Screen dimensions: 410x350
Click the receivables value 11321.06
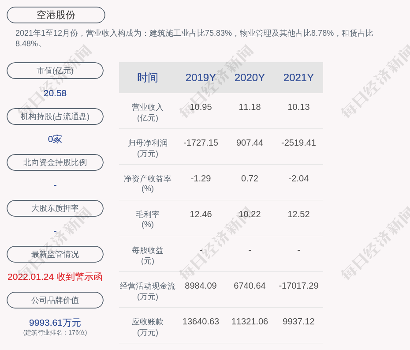click(250, 321)
